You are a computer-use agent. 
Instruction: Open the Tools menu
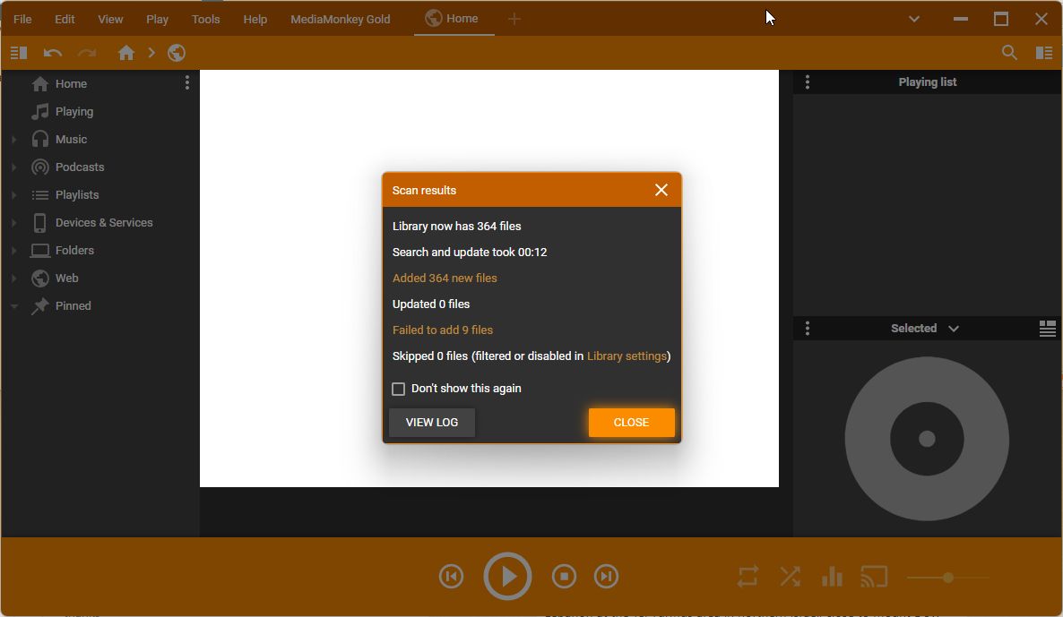coord(205,19)
